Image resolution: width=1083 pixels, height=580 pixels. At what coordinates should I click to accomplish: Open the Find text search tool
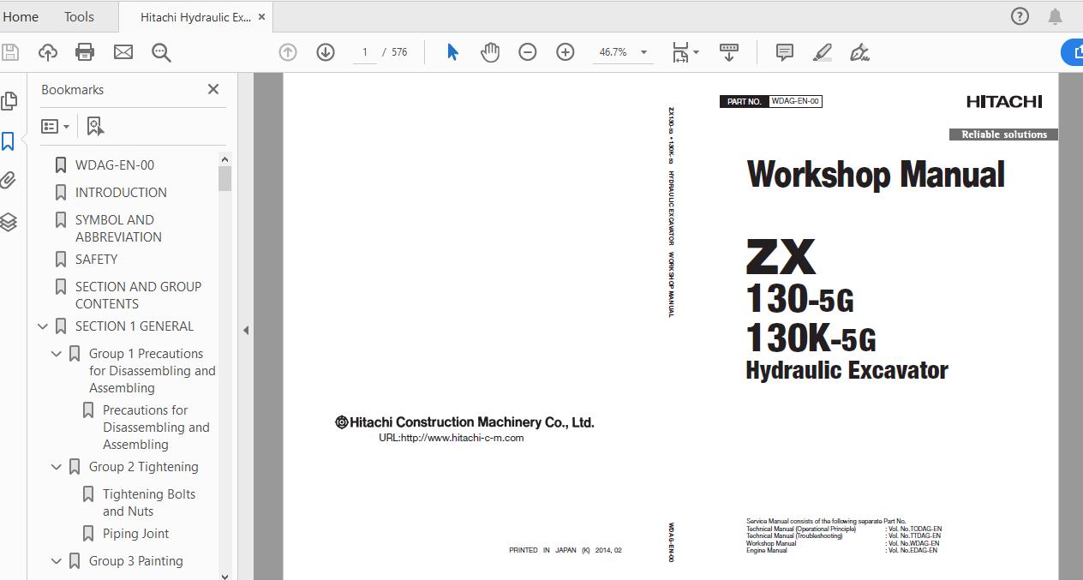coord(161,52)
